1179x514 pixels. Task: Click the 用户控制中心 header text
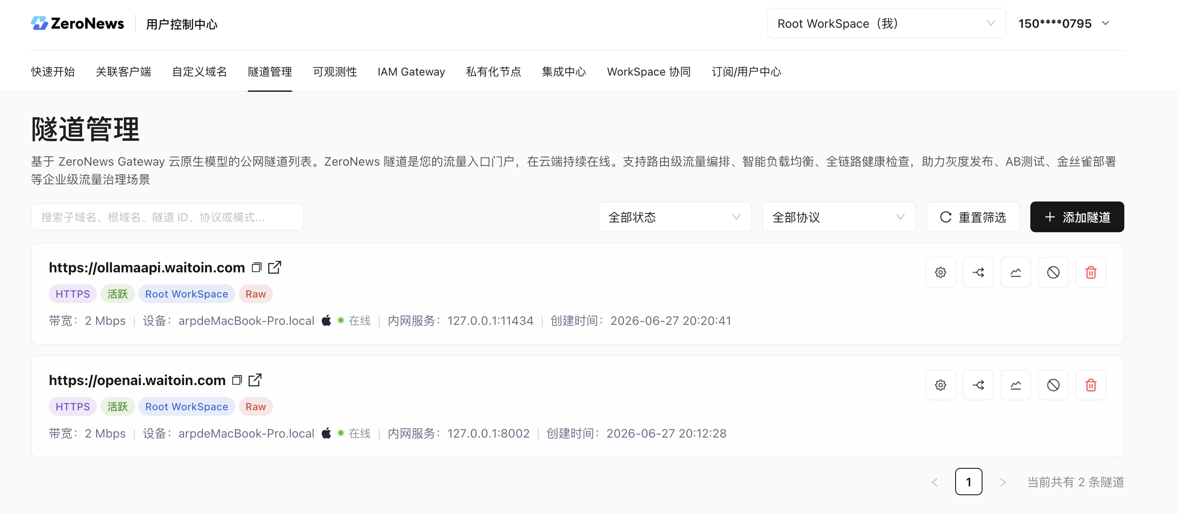(182, 24)
